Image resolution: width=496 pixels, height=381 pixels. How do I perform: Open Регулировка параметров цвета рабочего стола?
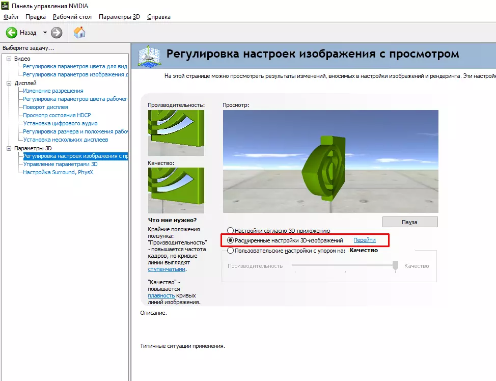tap(75, 99)
